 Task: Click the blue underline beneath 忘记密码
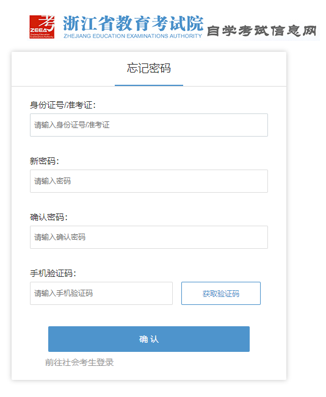pos(149,85)
